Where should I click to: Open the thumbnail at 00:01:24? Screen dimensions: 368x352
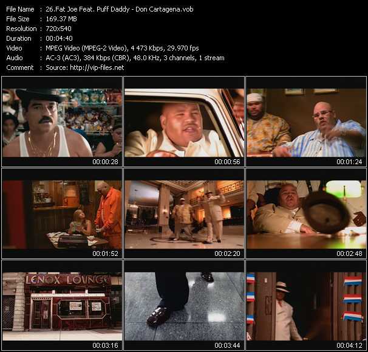[x=306, y=122]
